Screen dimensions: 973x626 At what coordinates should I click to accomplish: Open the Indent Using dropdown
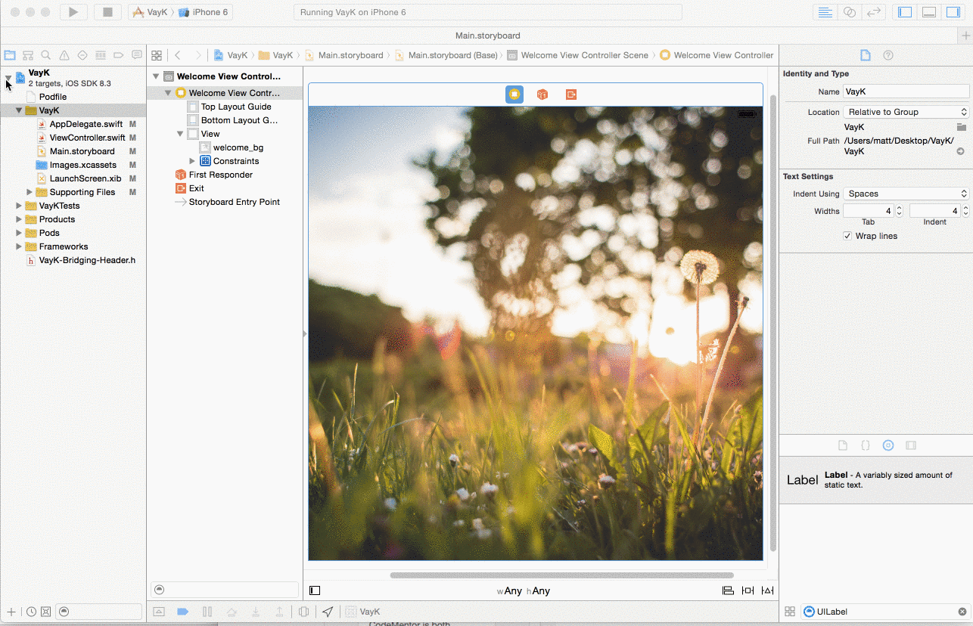(906, 194)
